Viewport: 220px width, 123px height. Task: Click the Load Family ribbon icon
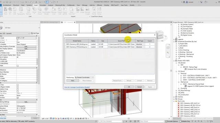coord(94,11)
